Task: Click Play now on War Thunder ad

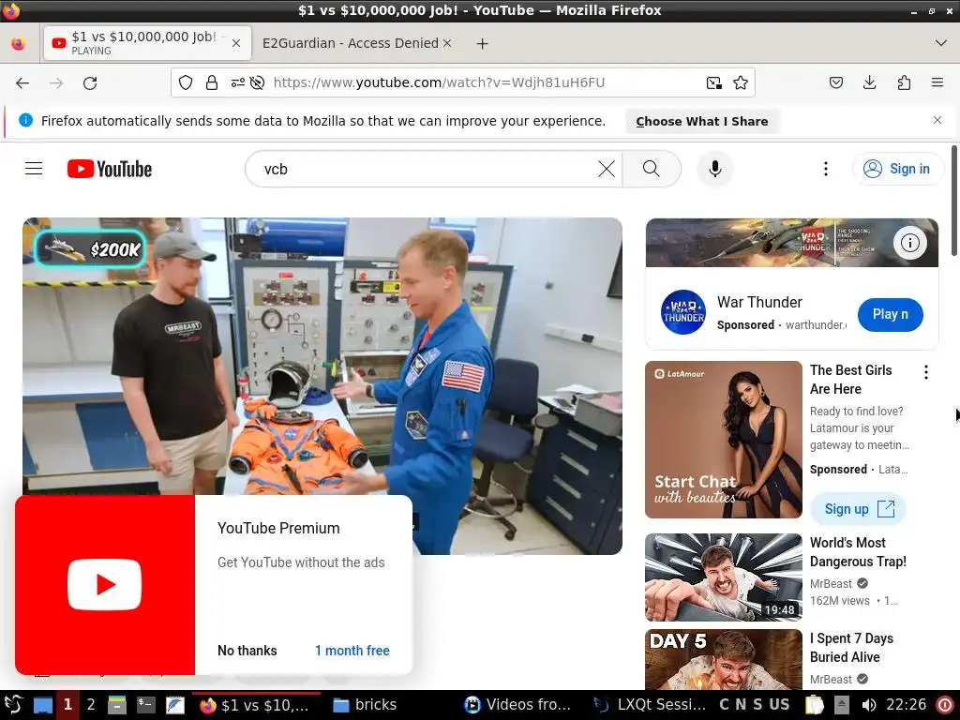Action: pyautogui.click(x=891, y=315)
